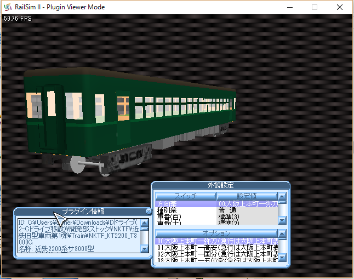Screen dimensions: 354x279
Task: Click the scroll-up arrow of the オプション list
Action: coord(282,234)
